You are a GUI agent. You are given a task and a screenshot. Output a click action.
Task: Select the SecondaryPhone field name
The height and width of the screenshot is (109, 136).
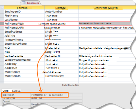pyautogui.click(x=16, y=44)
